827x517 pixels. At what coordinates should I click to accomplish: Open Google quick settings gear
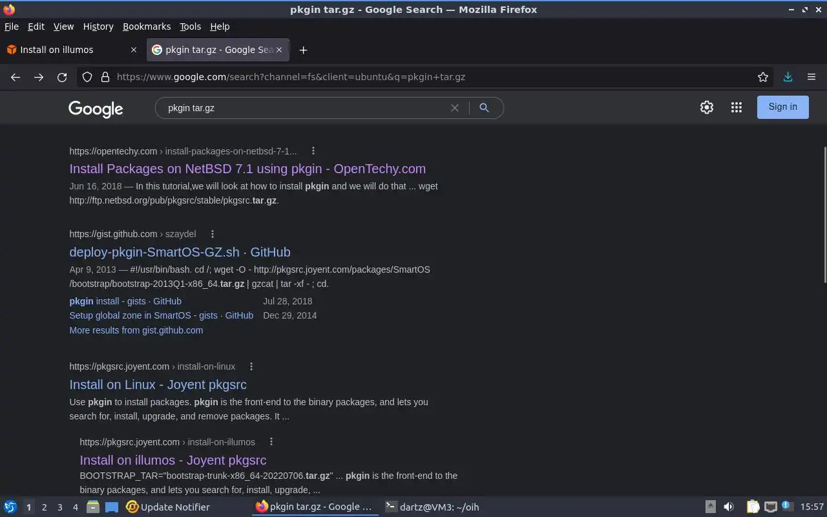pos(707,107)
